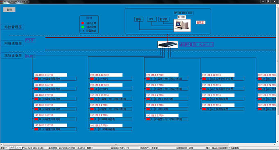Click red status indicator for device 12
The image size is (279, 150).
[92, 79]
